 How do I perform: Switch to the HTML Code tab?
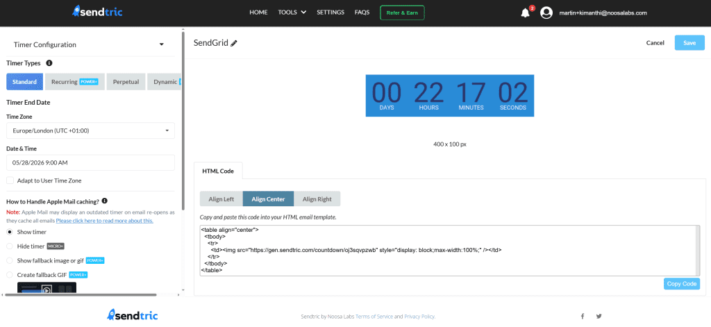coord(218,171)
